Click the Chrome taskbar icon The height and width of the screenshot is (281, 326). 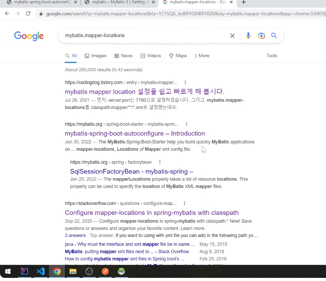(x=57, y=271)
